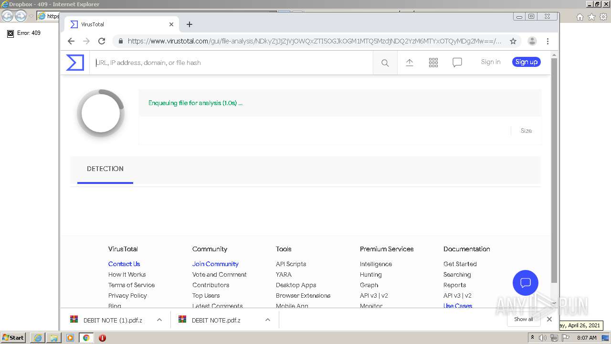611x344 pixels.
Task: Open How It Works link
Action: pos(127,275)
